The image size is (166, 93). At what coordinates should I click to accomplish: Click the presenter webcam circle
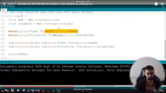148,74
